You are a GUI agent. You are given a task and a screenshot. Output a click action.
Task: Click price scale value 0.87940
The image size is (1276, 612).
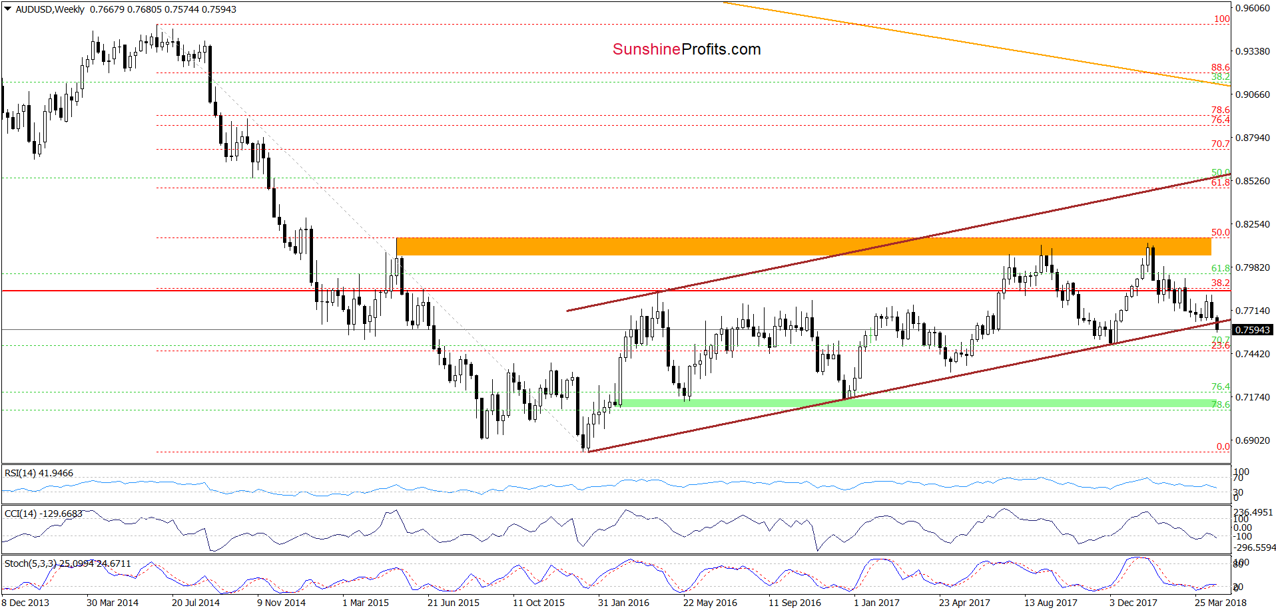pos(1253,138)
